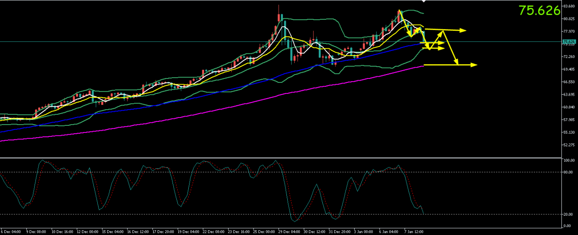This screenshot has width=578, height=235.
Task: Click the 83.680 price axis label
Action: [569, 6]
